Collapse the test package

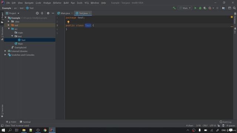(x=12, y=36)
